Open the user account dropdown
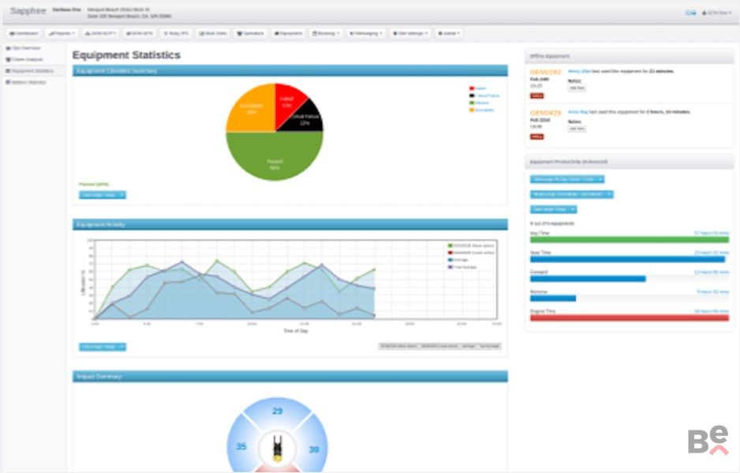 coord(716,13)
